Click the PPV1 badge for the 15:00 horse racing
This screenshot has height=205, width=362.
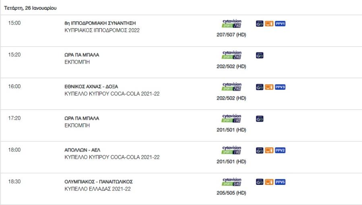[280, 24]
